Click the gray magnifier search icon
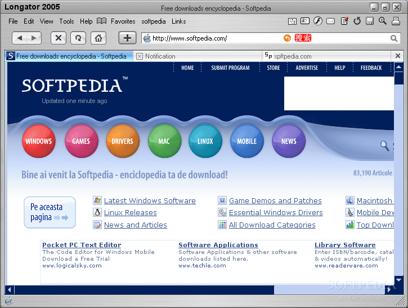 [x=394, y=38]
